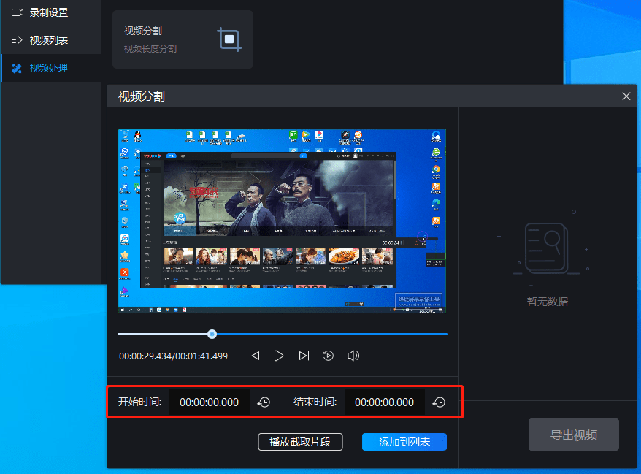Click the 视频长度分割 subtitle text
The height and width of the screenshot is (474, 641).
pos(150,49)
